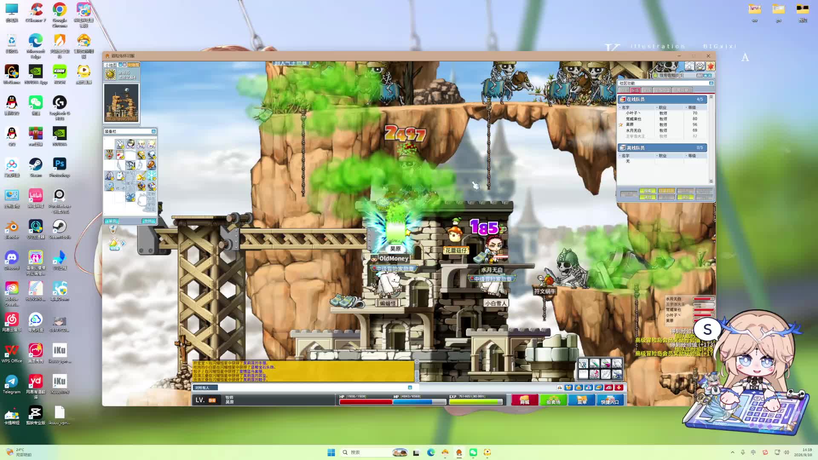Collapse the 离线队员 offline members header

pos(662,148)
